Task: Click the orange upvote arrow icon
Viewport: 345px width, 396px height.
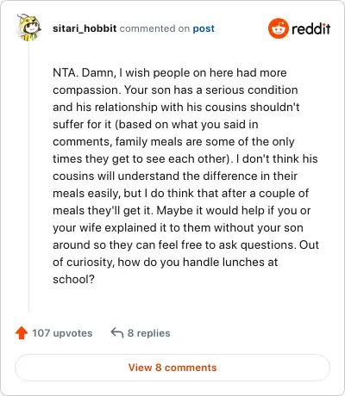Action: click(x=22, y=333)
